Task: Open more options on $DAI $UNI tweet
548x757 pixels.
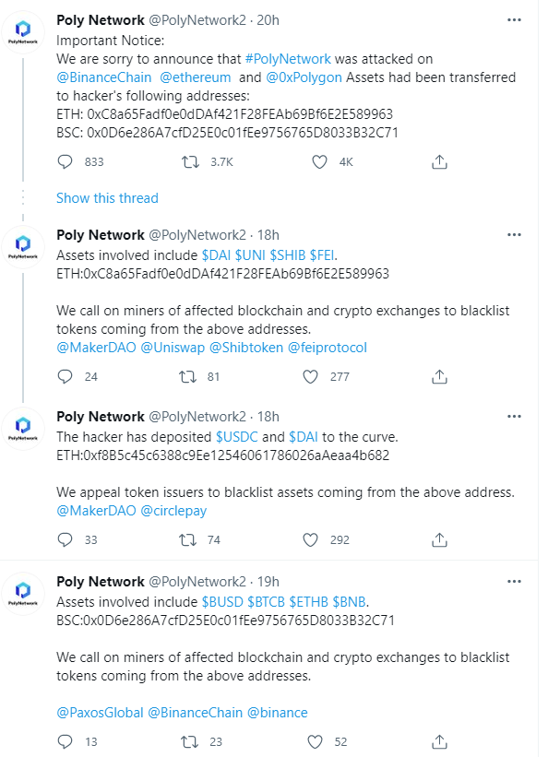Action: (x=514, y=235)
